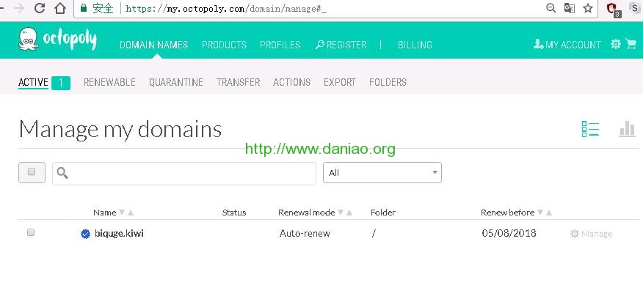The width and height of the screenshot is (643, 299).
Task: Switch to TRANSFER tab
Action: (x=239, y=82)
